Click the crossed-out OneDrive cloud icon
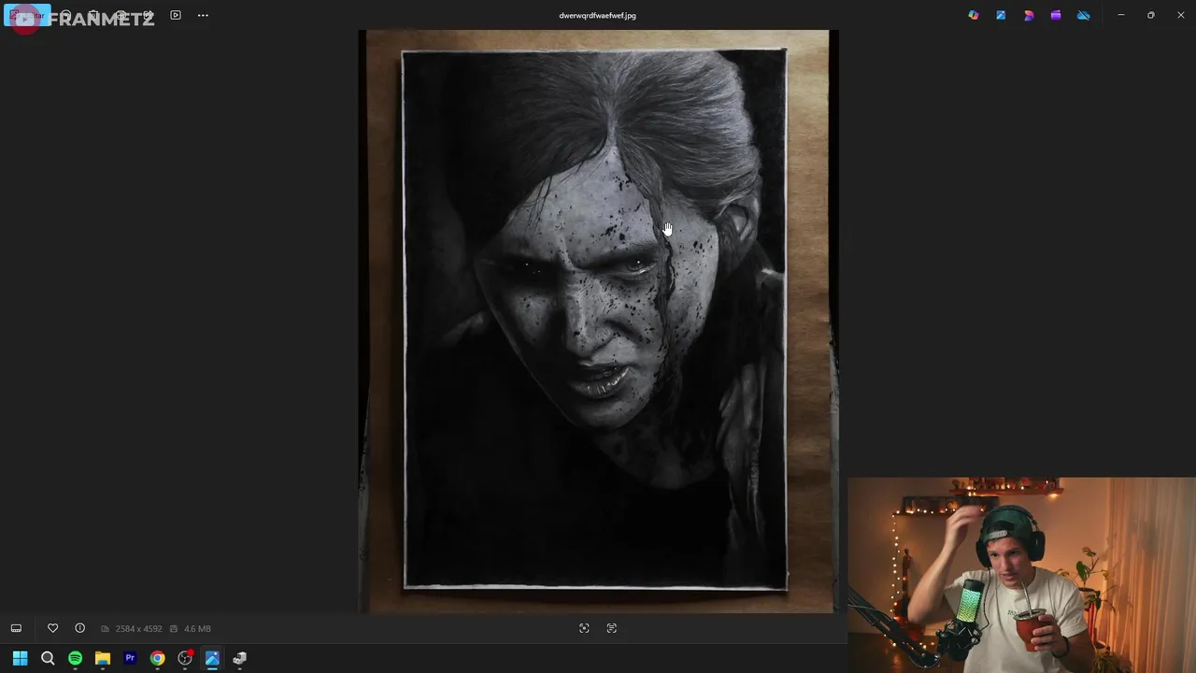This screenshot has height=673, width=1196. coord(1084,15)
